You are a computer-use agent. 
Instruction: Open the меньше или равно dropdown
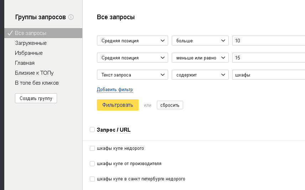(x=200, y=58)
